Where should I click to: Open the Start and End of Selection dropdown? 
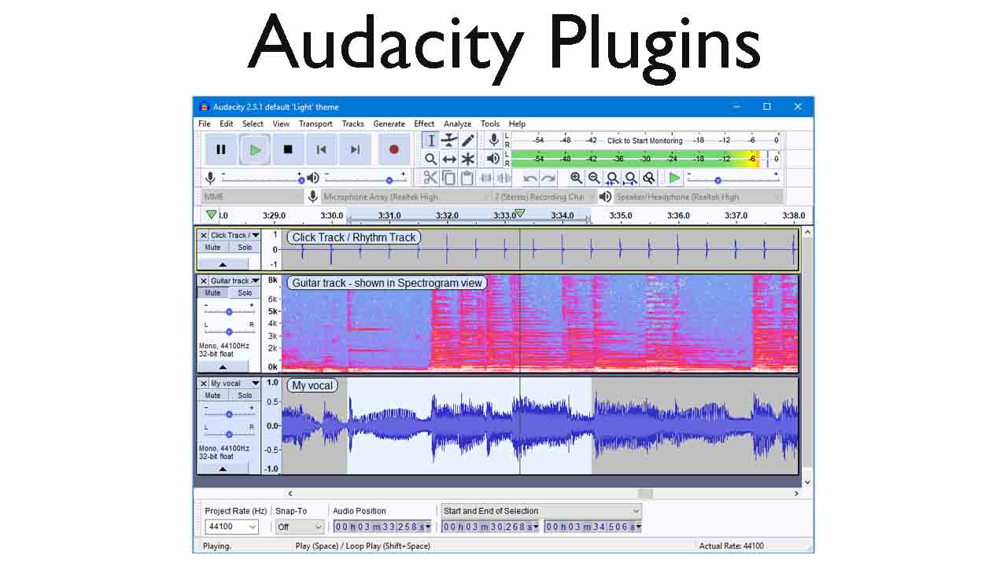540,511
